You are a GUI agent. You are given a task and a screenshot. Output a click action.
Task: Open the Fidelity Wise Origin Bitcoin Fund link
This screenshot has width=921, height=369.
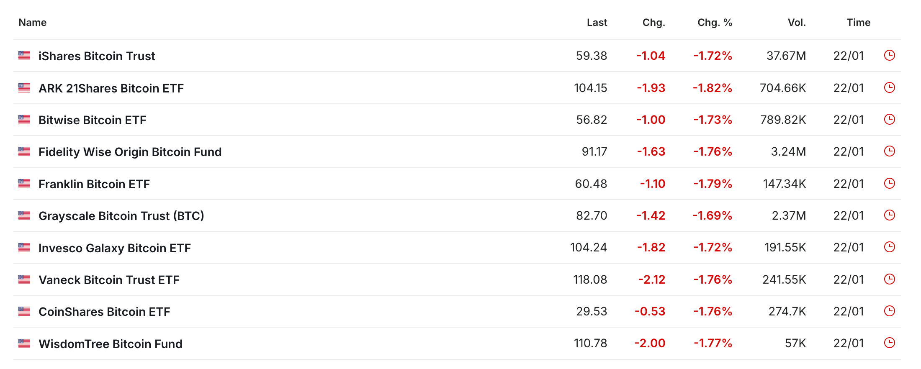(130, 152)
